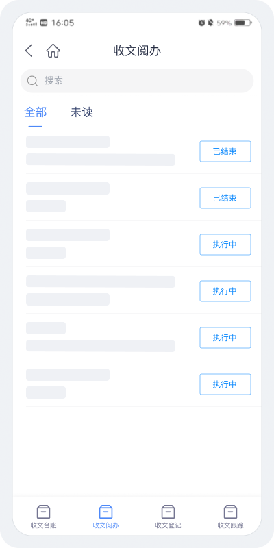This screenshot has width=274, height=548.
Task: Go to home via house icon
Action: pos(53,51)
